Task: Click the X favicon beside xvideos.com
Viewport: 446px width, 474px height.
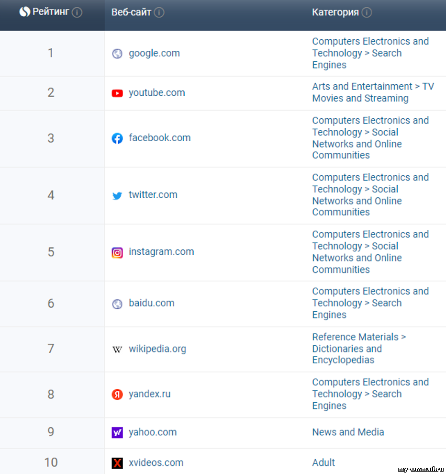Action: point(117,463)
